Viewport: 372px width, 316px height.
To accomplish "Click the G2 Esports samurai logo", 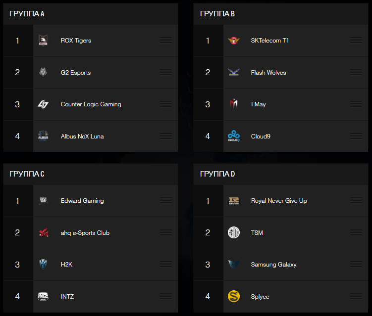I will (43, 72).
